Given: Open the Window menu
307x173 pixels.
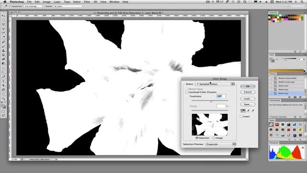Looking at the screenshot, I should [x=114, y=2].
